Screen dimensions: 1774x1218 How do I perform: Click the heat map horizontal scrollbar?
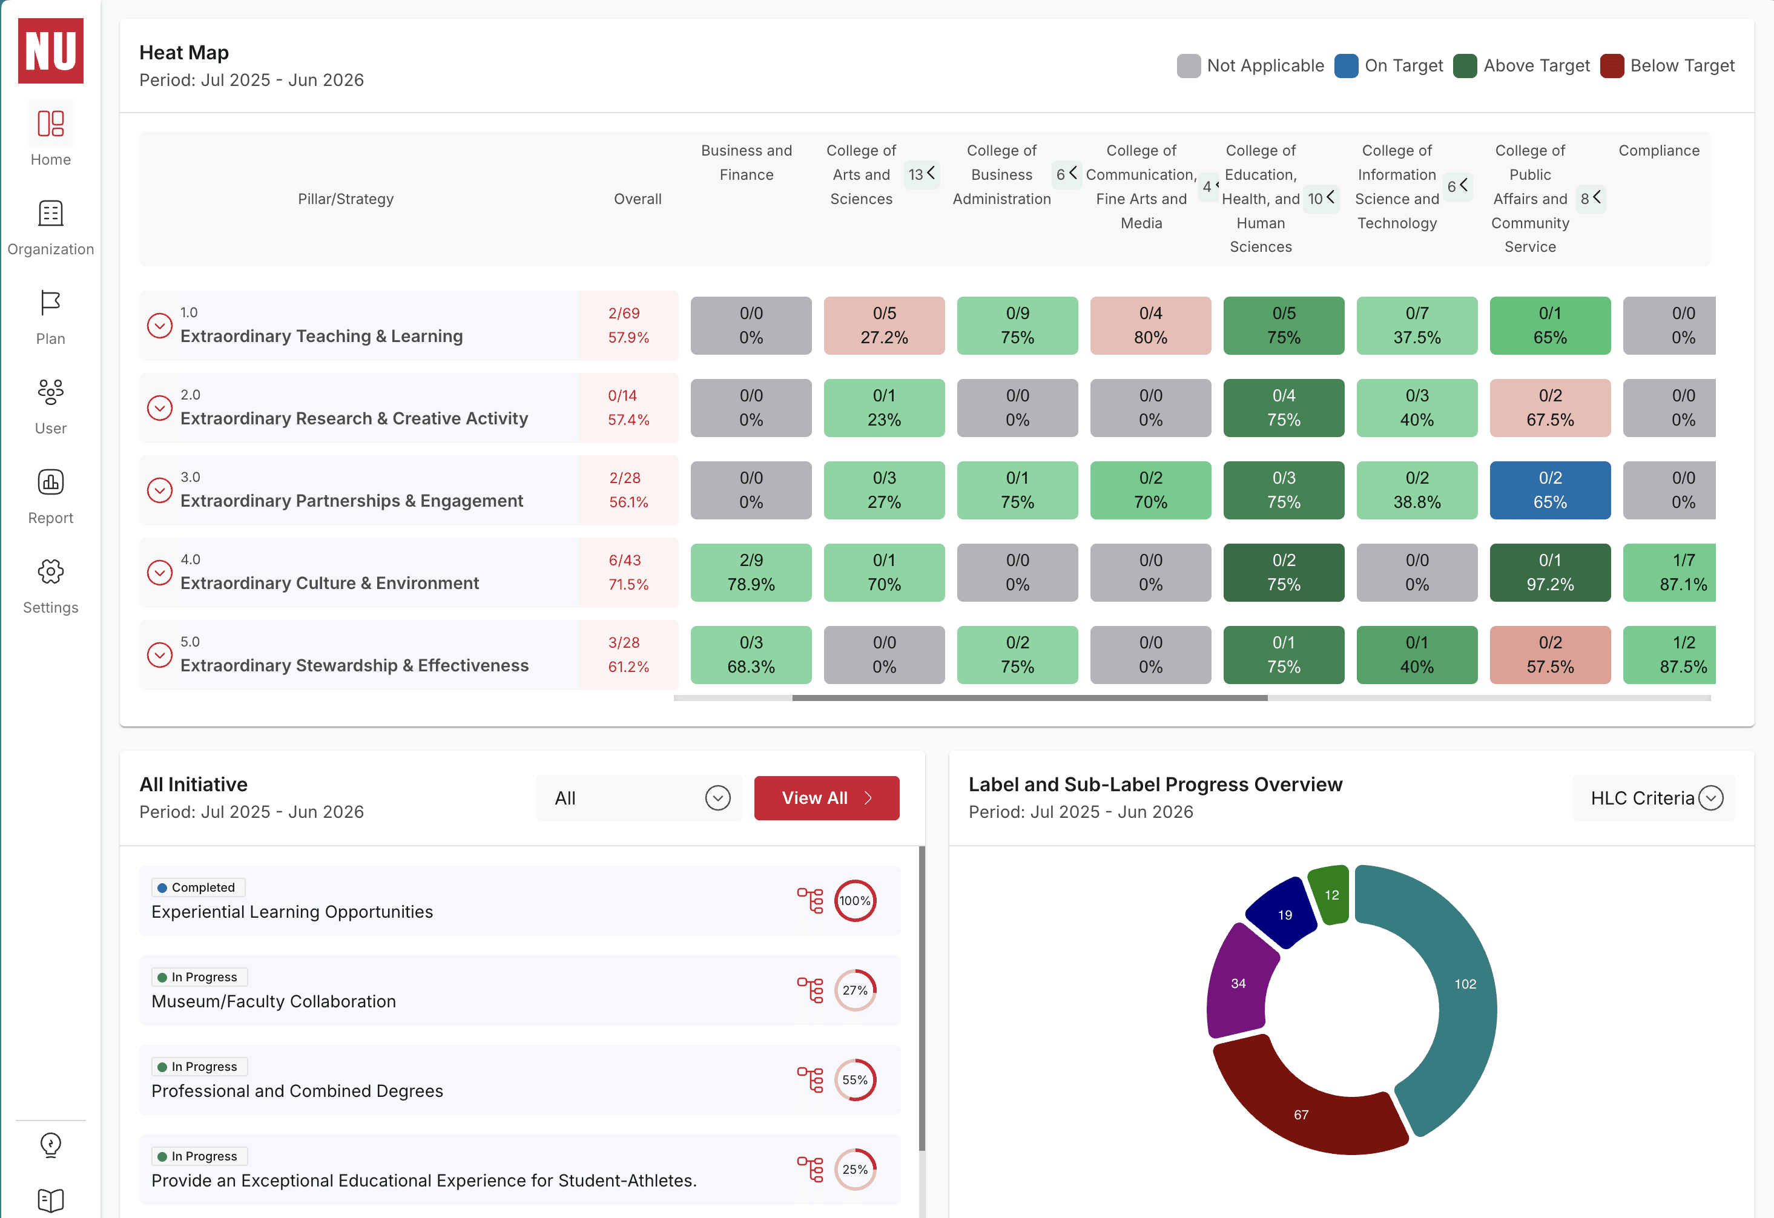[x=1029, y=697]
